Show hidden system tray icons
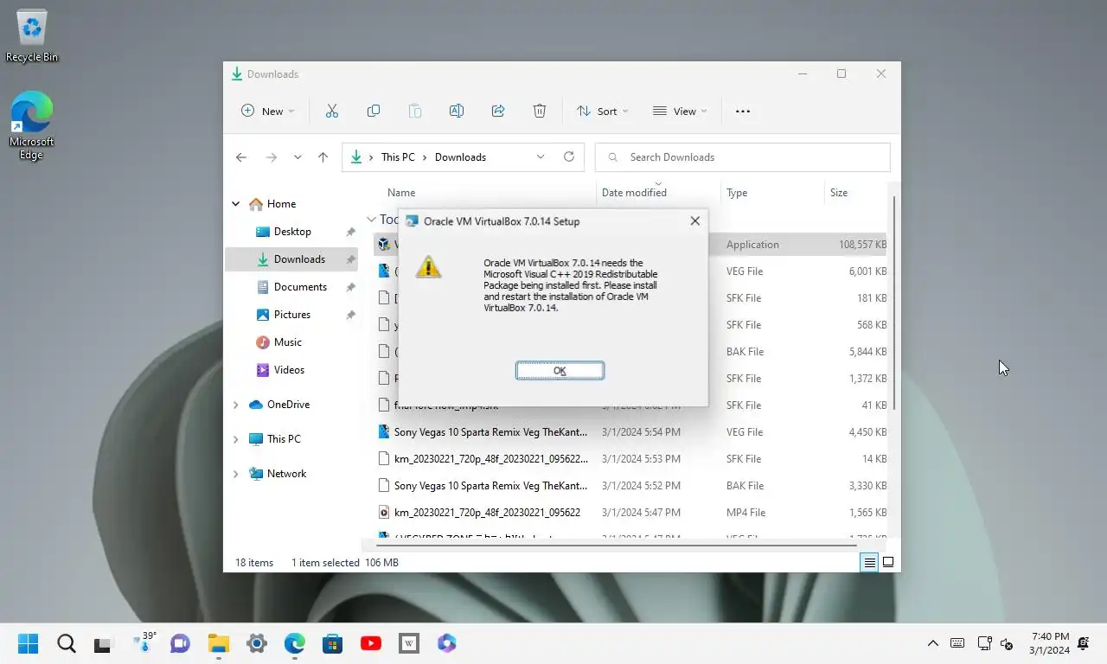 (x=932, y=643)
